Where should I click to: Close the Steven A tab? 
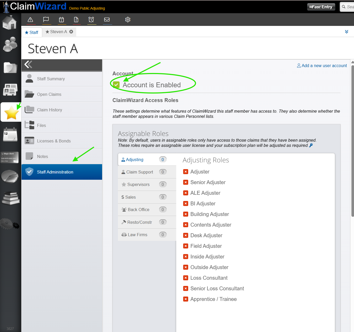[x=71, y=32]
